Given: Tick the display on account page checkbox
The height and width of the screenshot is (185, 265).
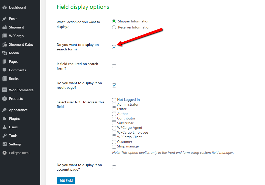Looking at the screenshot, I should [x=114, y=167].
